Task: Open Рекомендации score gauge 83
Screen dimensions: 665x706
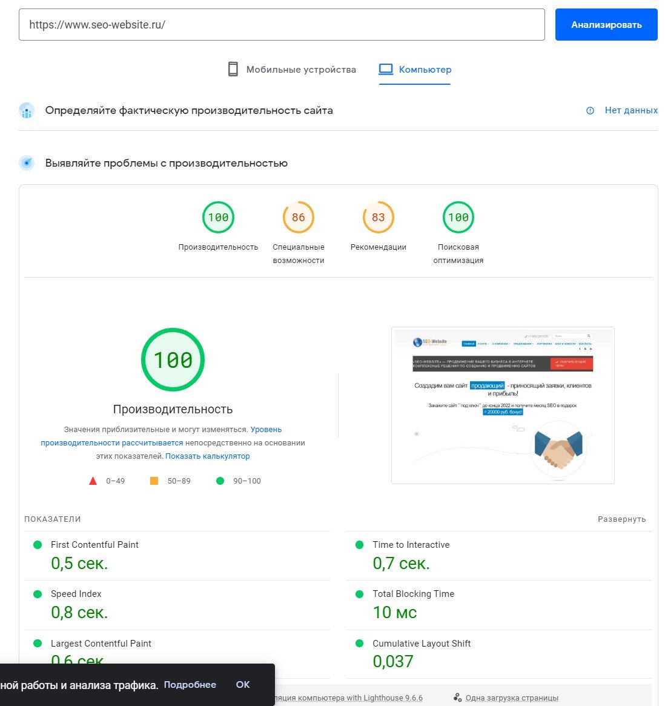Action: 379,217
